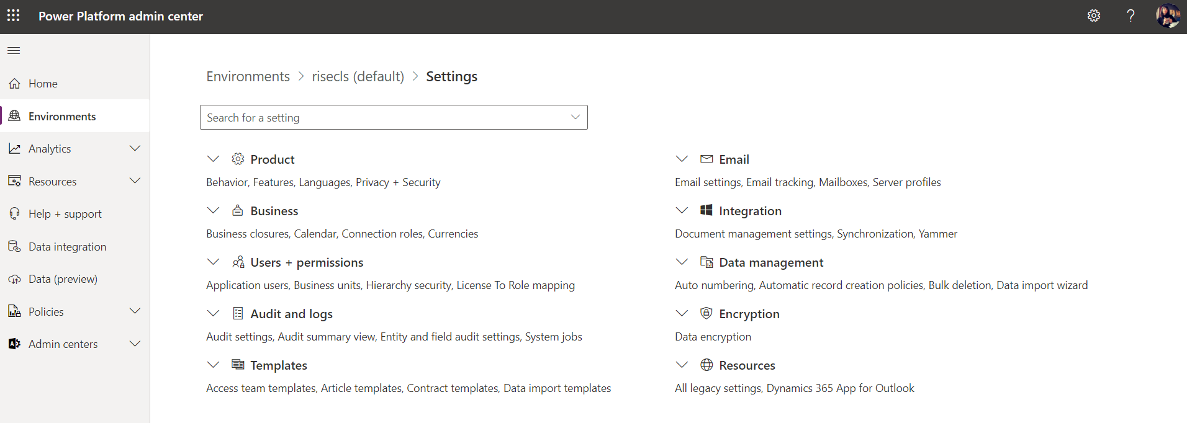Open the setting search dropdown arrow

pyautogui.click(x=575, y=117)
